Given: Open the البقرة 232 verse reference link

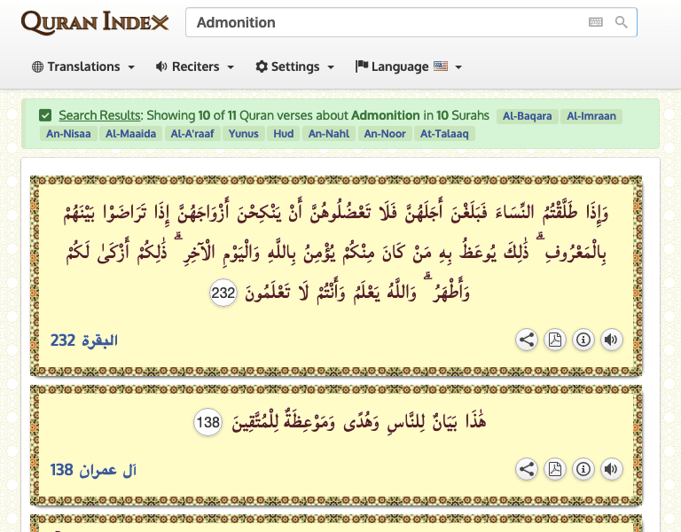Looking at the screenshot, I should [x=84, y=340].
